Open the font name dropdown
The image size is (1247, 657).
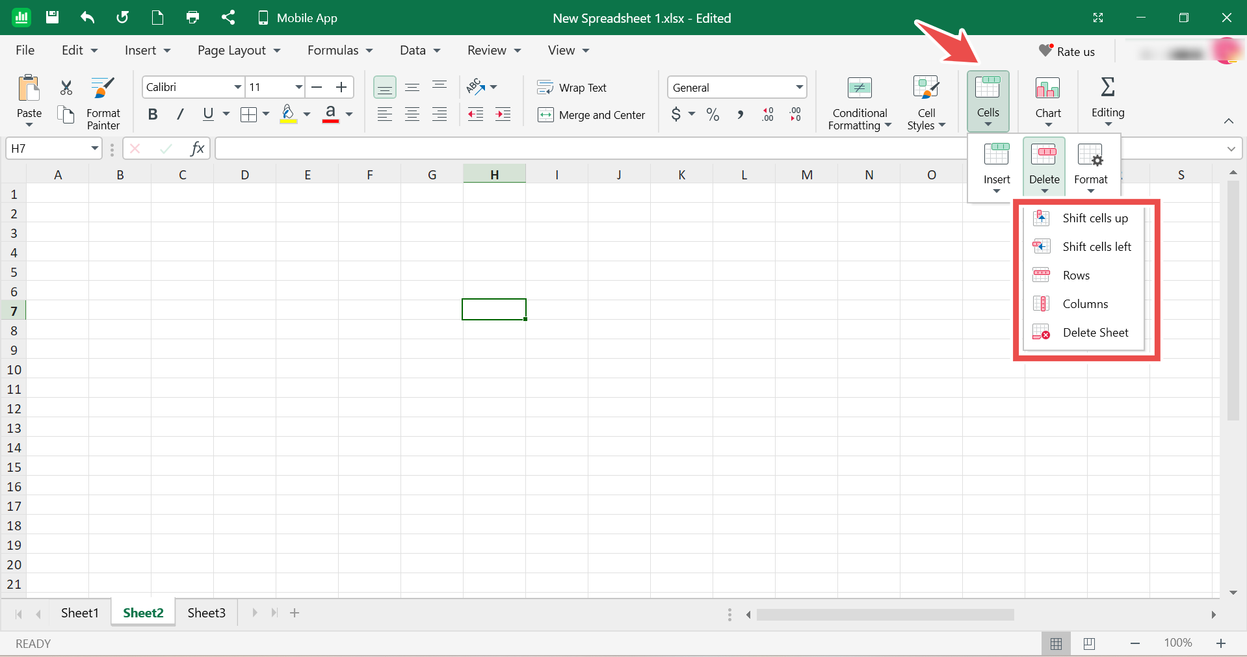(x=237, y=87)
